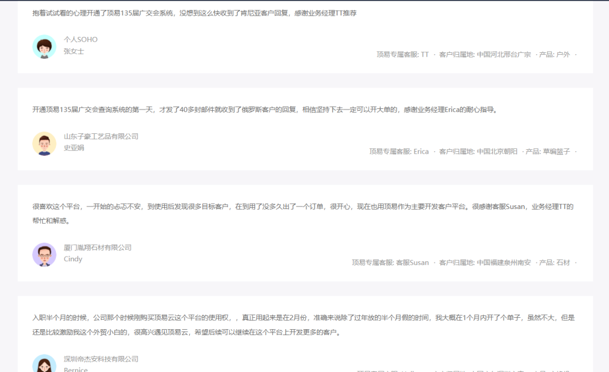Click the 产品: 石材 tag
This screenshot has height=372, width=609.
click(x=554, y=262)
